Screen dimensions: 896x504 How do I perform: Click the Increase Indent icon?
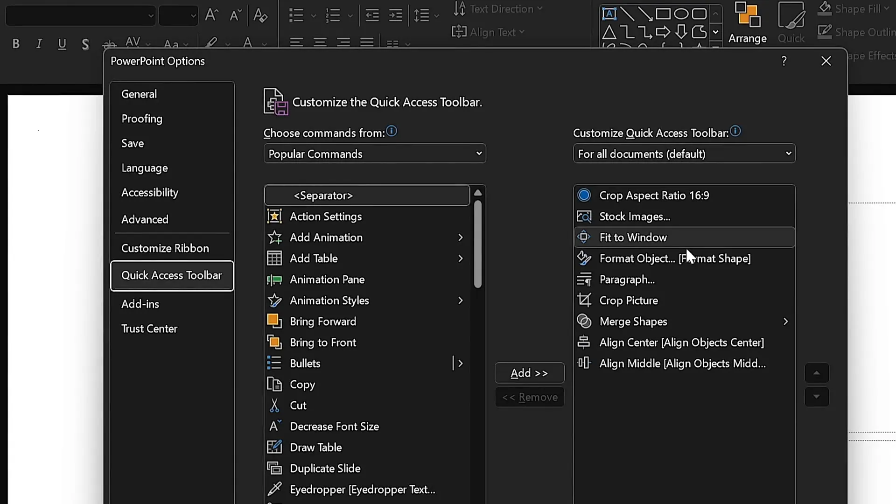click(x=395, y=15)
